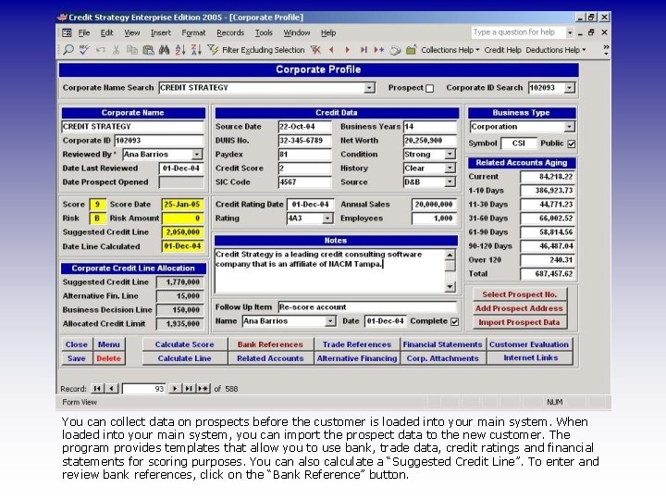The height and width of the screenshot is (500, 666).
Task: Expand the Reviewed By dropdown
Action: (x=197, y=155)
